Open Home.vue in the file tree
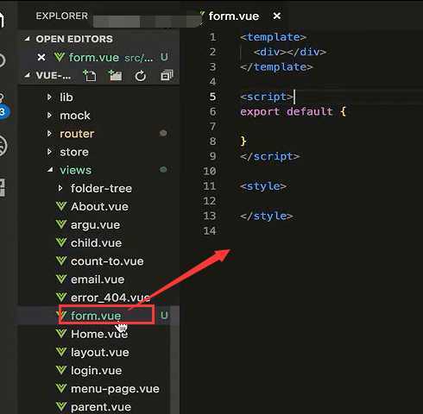This screenshot has height=414, width=423. click(x=99, y=334)
